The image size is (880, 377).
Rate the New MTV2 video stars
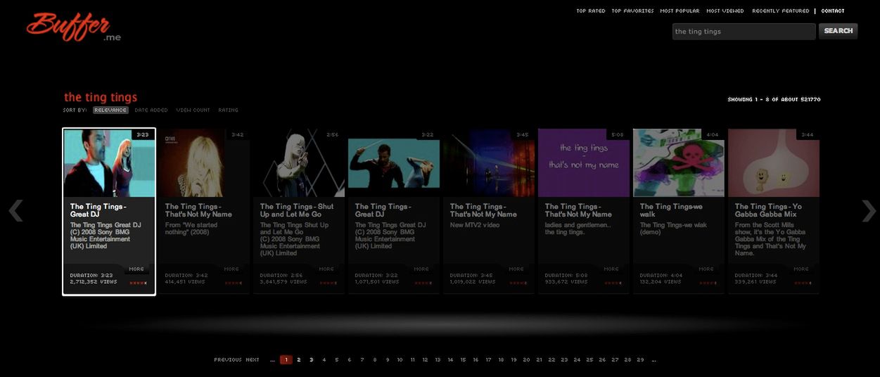517,283
